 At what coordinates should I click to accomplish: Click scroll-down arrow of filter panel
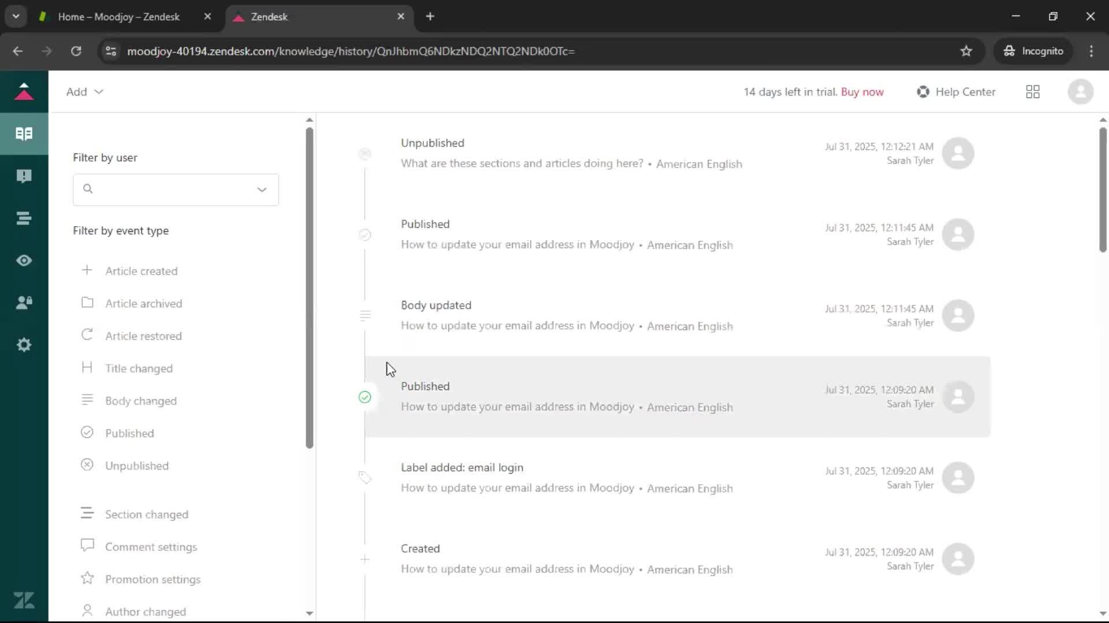pos(310,613)
